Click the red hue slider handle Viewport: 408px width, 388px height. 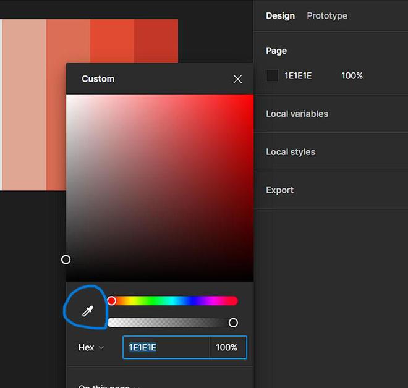coord(112,301)
